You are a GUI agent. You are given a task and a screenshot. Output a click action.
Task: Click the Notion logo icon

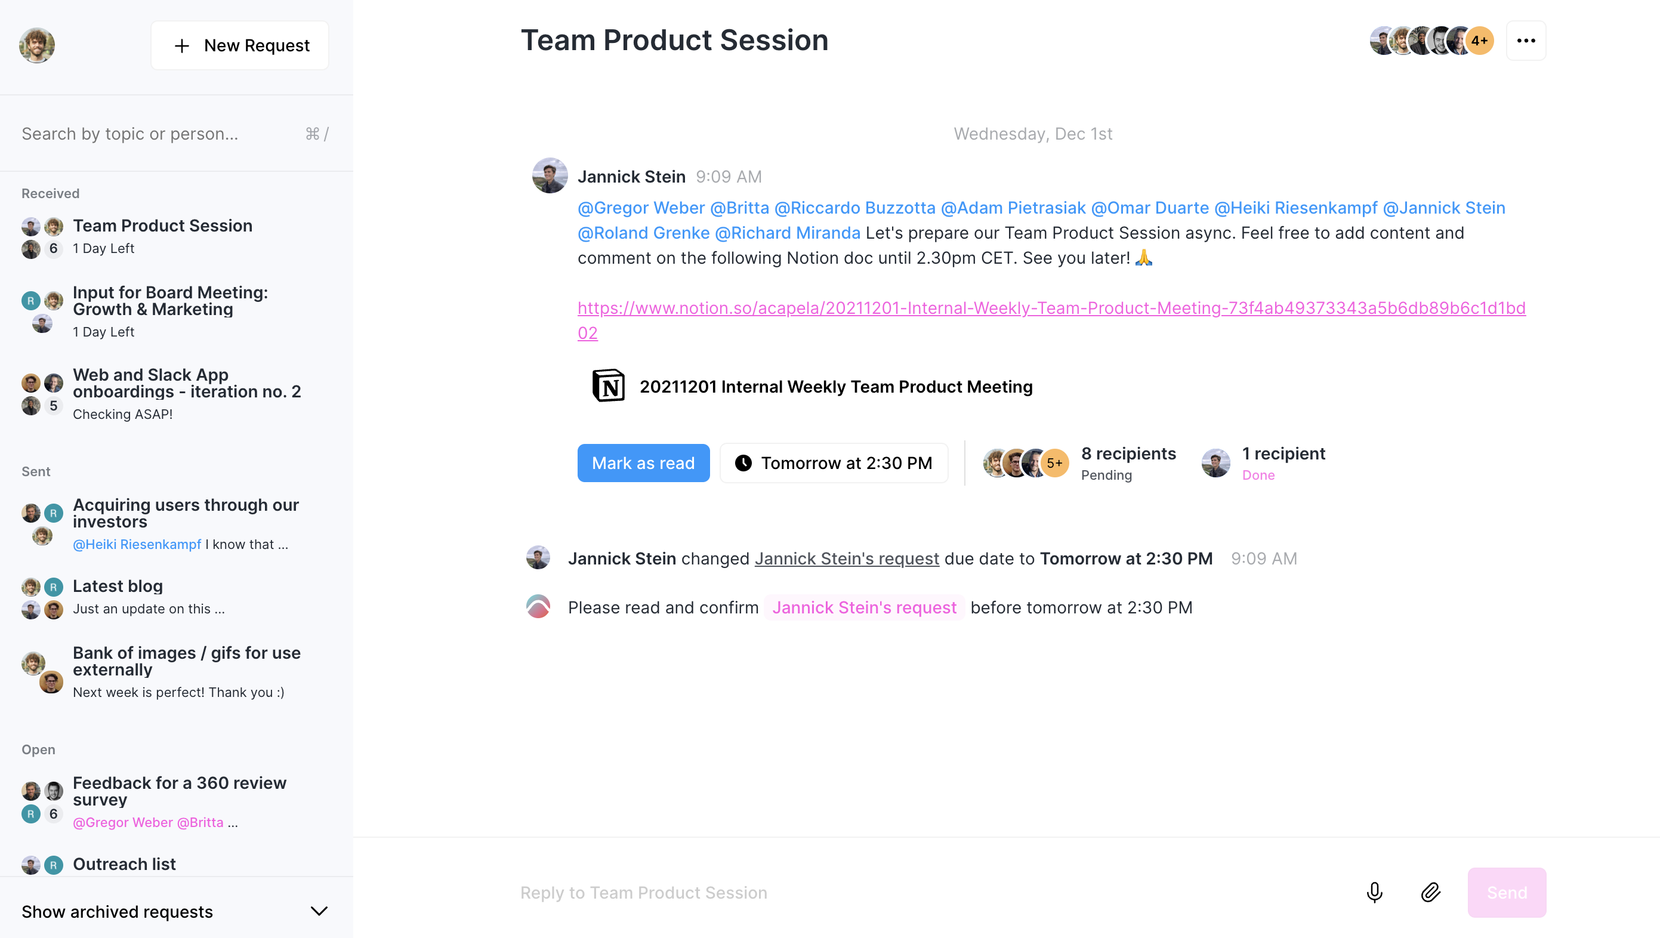point(607,386)
